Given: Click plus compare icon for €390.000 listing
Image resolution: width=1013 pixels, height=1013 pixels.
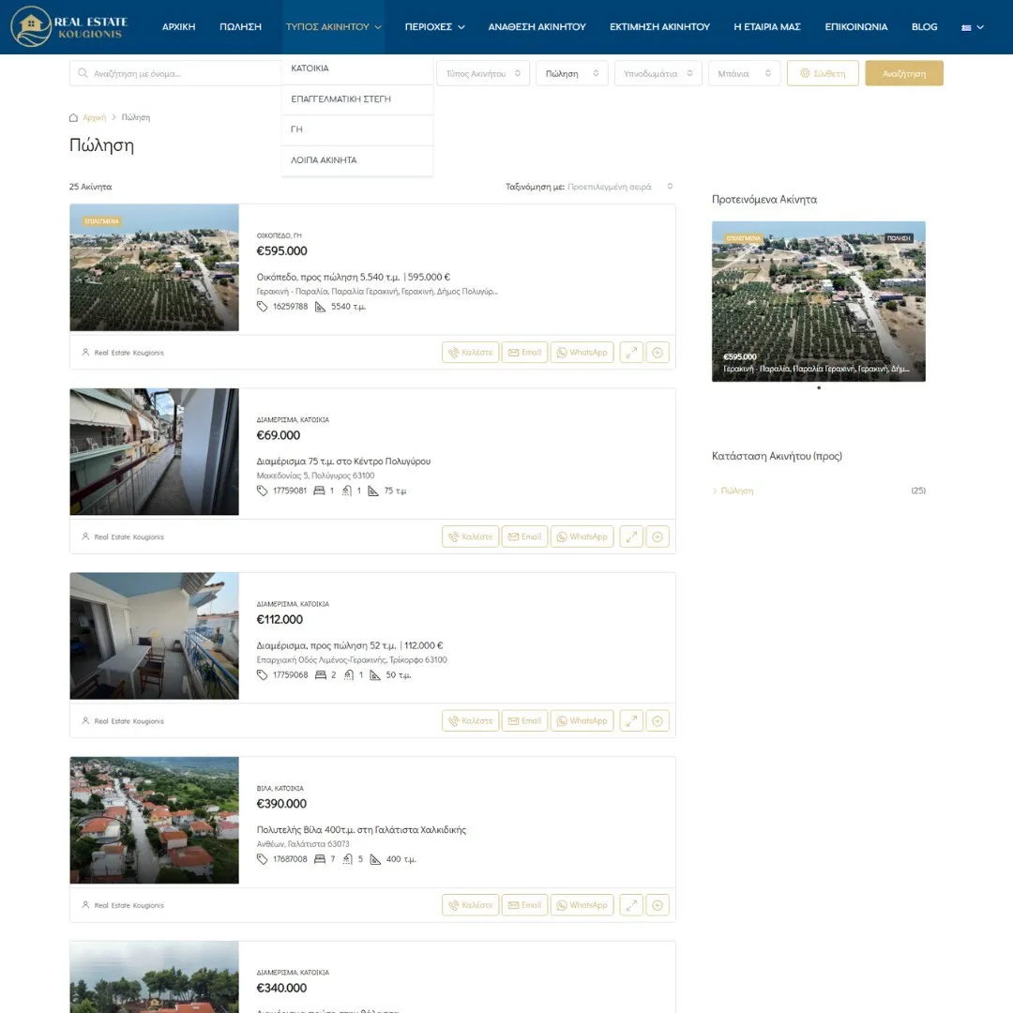Looking at the screenshot, I should 657,905.
